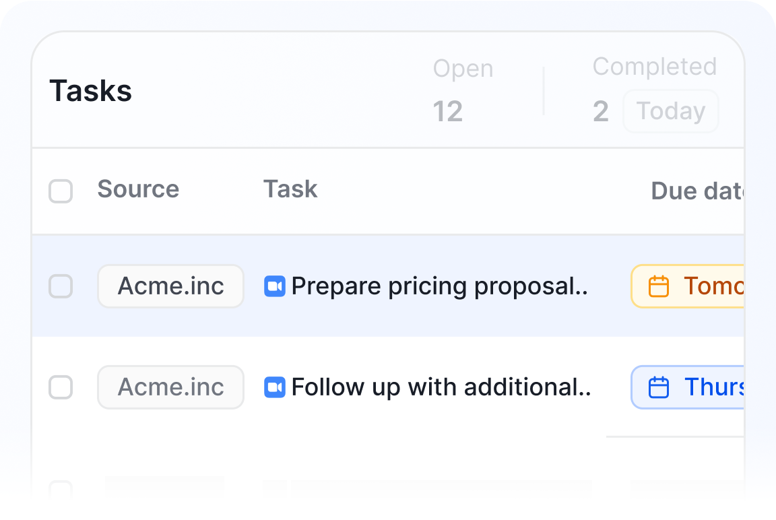This screenshot has width=776, height=520.
Task: Click the Acme.inc tag in the first row
Action: tap(170, 286)
